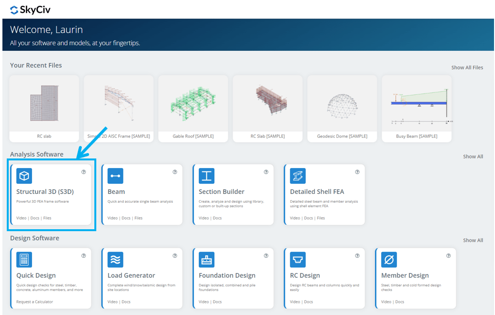Viewport: 495px width, 315px height.
Task: Click help icon on Beam card
Action: coord(175,172)
